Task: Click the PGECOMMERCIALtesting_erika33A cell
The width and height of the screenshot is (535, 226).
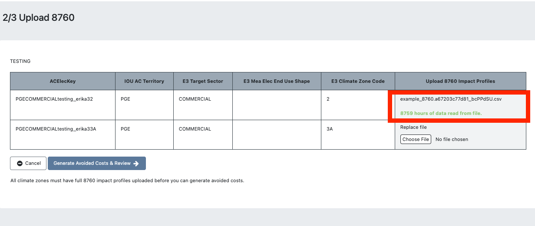Action: coord(63,135)
